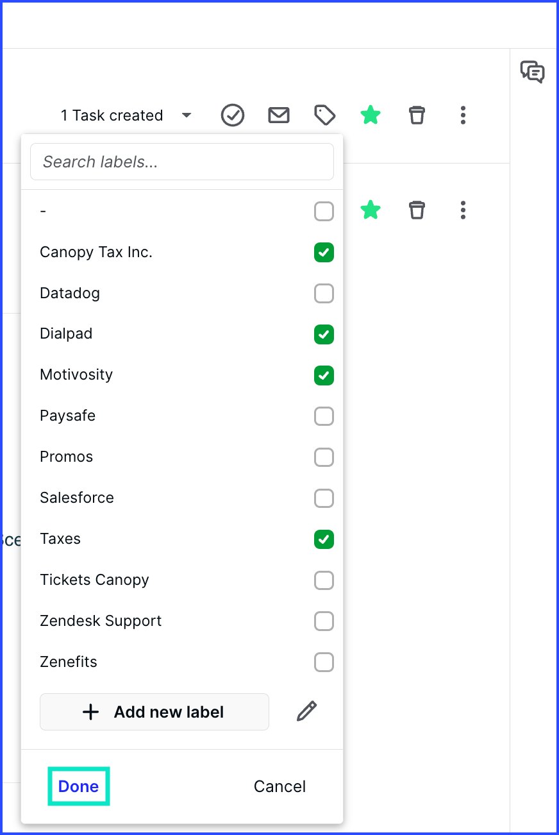
Task: Check the Datadog label checkbox
Action: tap(324, 294)
